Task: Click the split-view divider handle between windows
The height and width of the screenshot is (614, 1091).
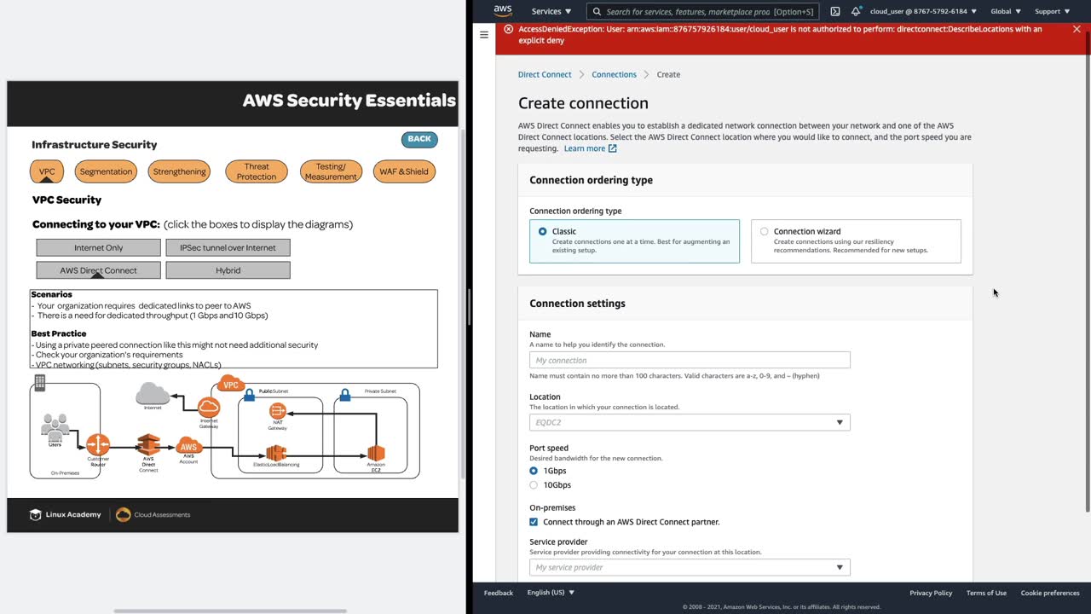Action: 468,307
